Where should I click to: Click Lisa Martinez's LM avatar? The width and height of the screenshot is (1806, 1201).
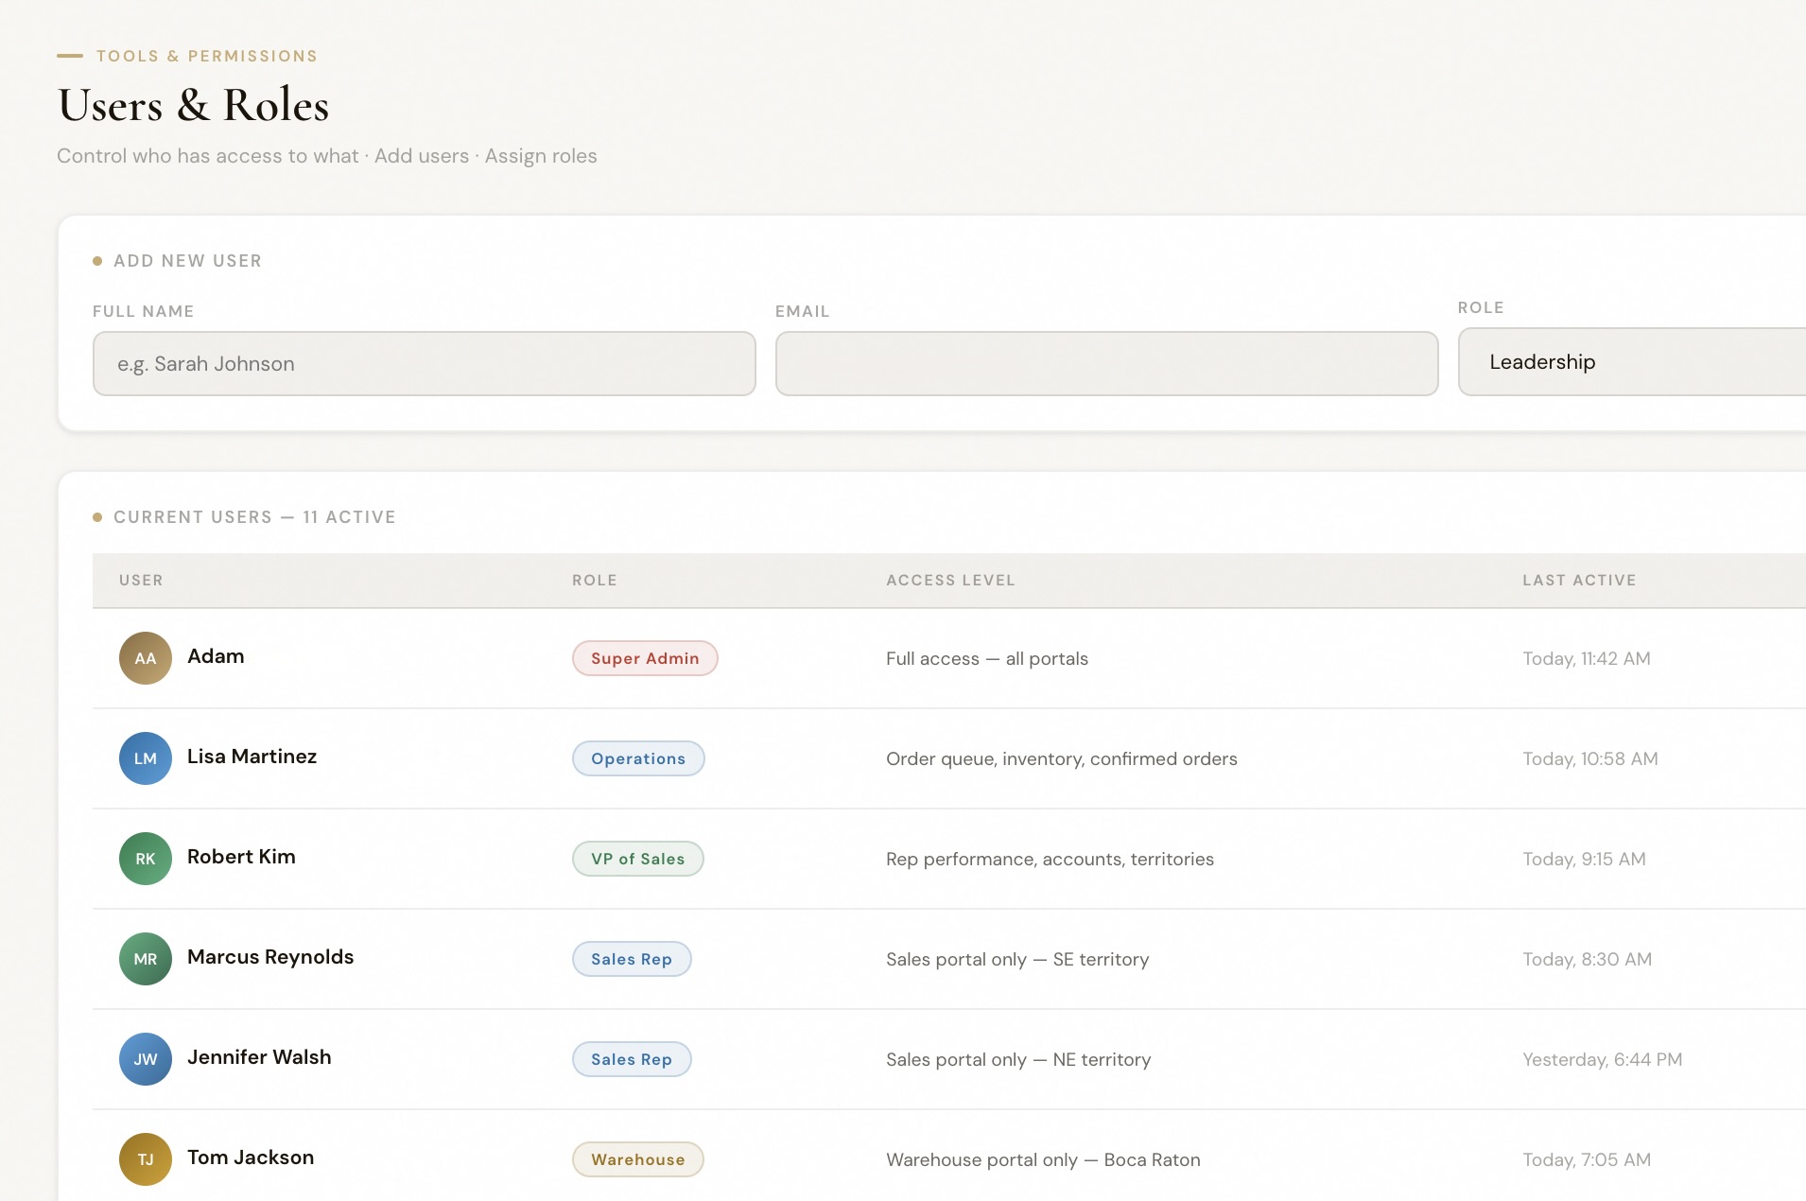pyautogui.click(x=146, y=758)
